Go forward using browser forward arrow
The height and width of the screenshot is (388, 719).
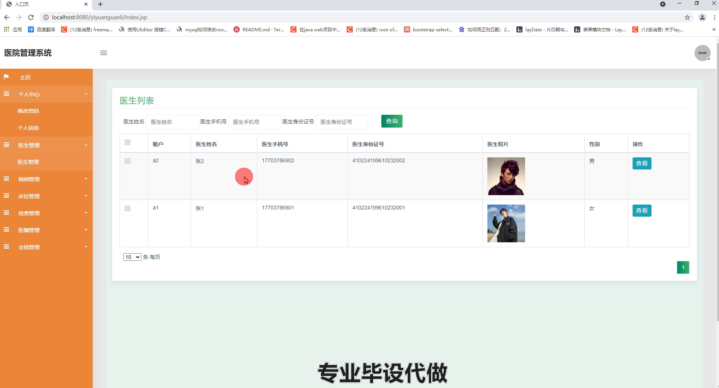coord(19,17)
